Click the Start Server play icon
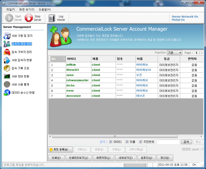Image resolution: width=206 pixels, height=169 pixels. (x=9, y=18)
